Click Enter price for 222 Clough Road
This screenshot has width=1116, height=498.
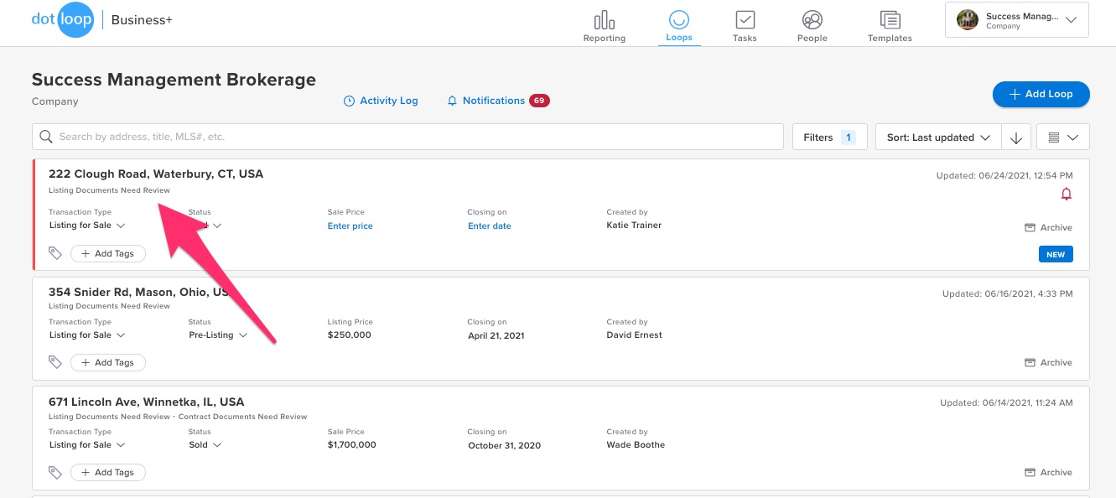[x=350, y=226]
